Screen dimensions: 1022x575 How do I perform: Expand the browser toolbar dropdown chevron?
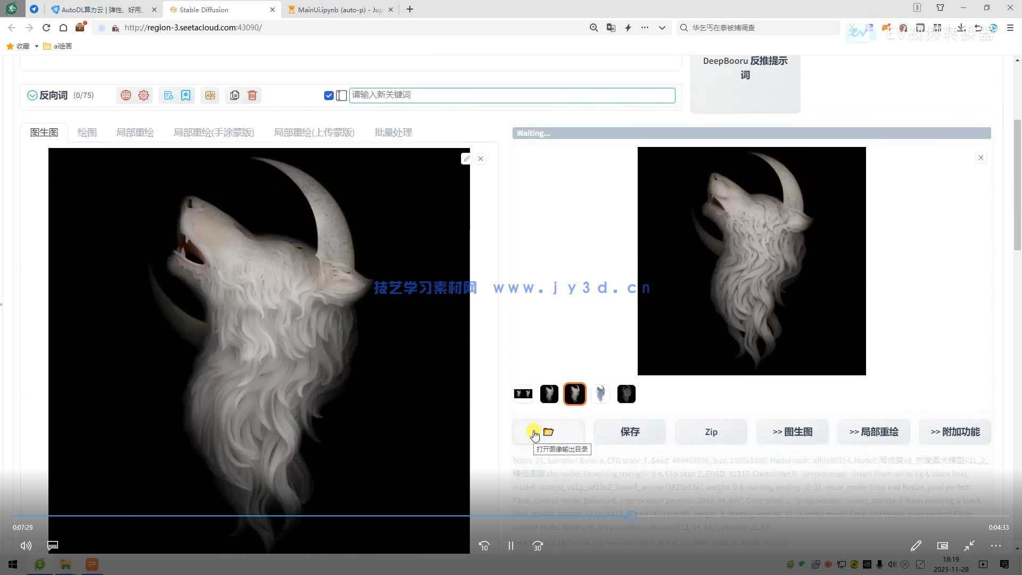click(662, 28)
